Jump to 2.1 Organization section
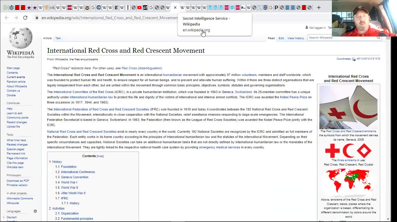This screenshot has height=222, width=397. (x=70, y=214)
